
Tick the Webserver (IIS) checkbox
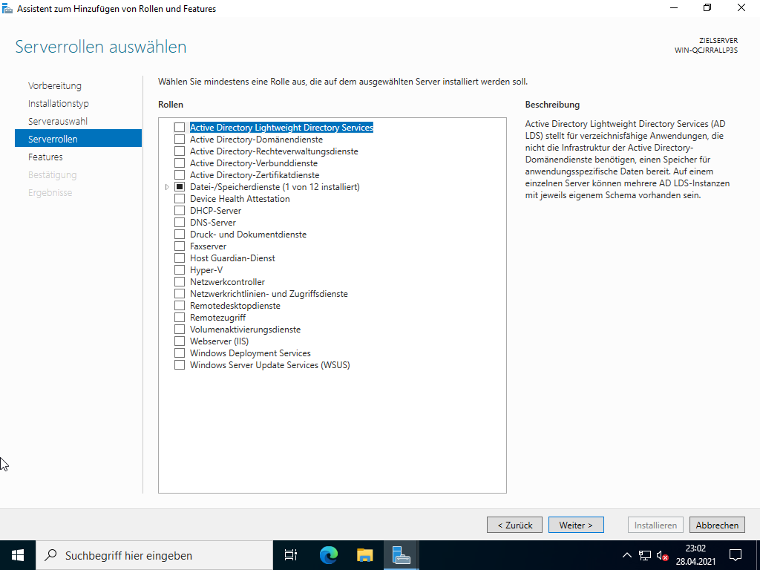179,341
